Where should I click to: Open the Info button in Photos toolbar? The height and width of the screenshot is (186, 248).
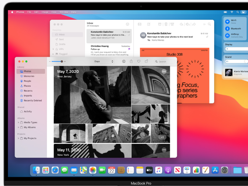[124, 61]
